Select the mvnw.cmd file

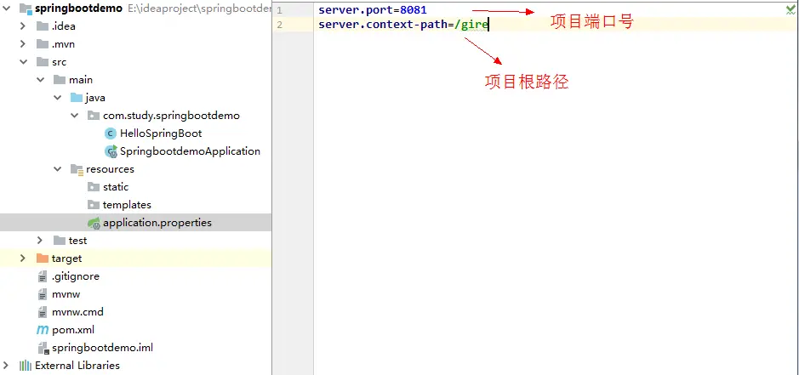77,312
